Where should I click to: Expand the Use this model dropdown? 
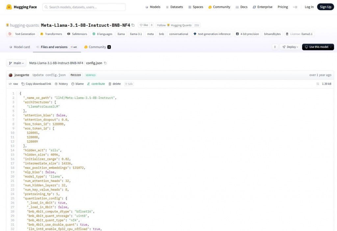click(318, 47)
